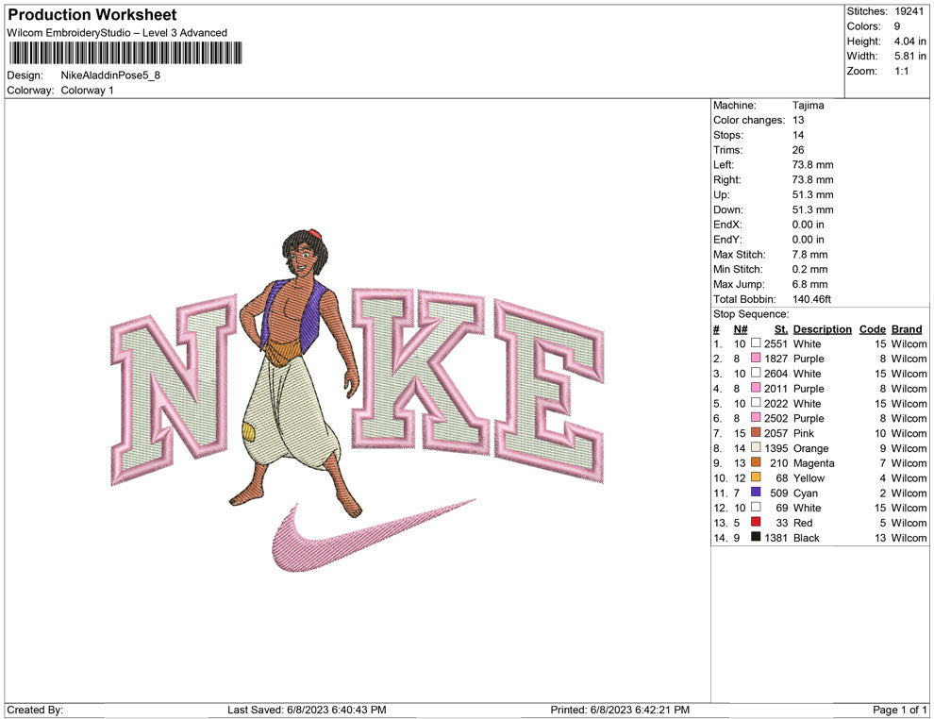Click the N# column header

click(741, 329)
